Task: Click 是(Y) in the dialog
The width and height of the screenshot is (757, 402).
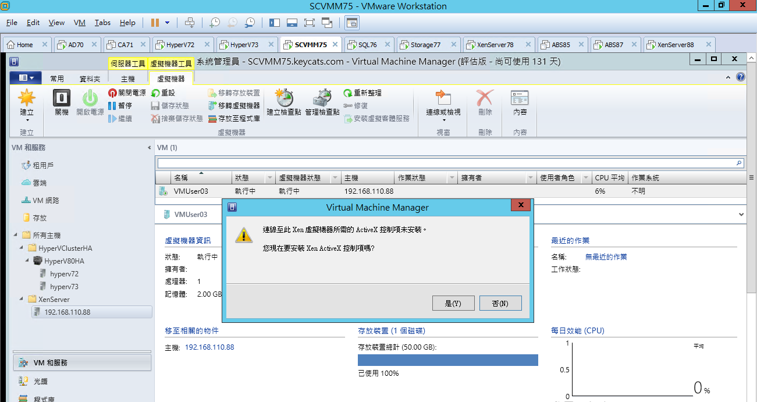Action: pyautogui.click(x=454, y=303)
